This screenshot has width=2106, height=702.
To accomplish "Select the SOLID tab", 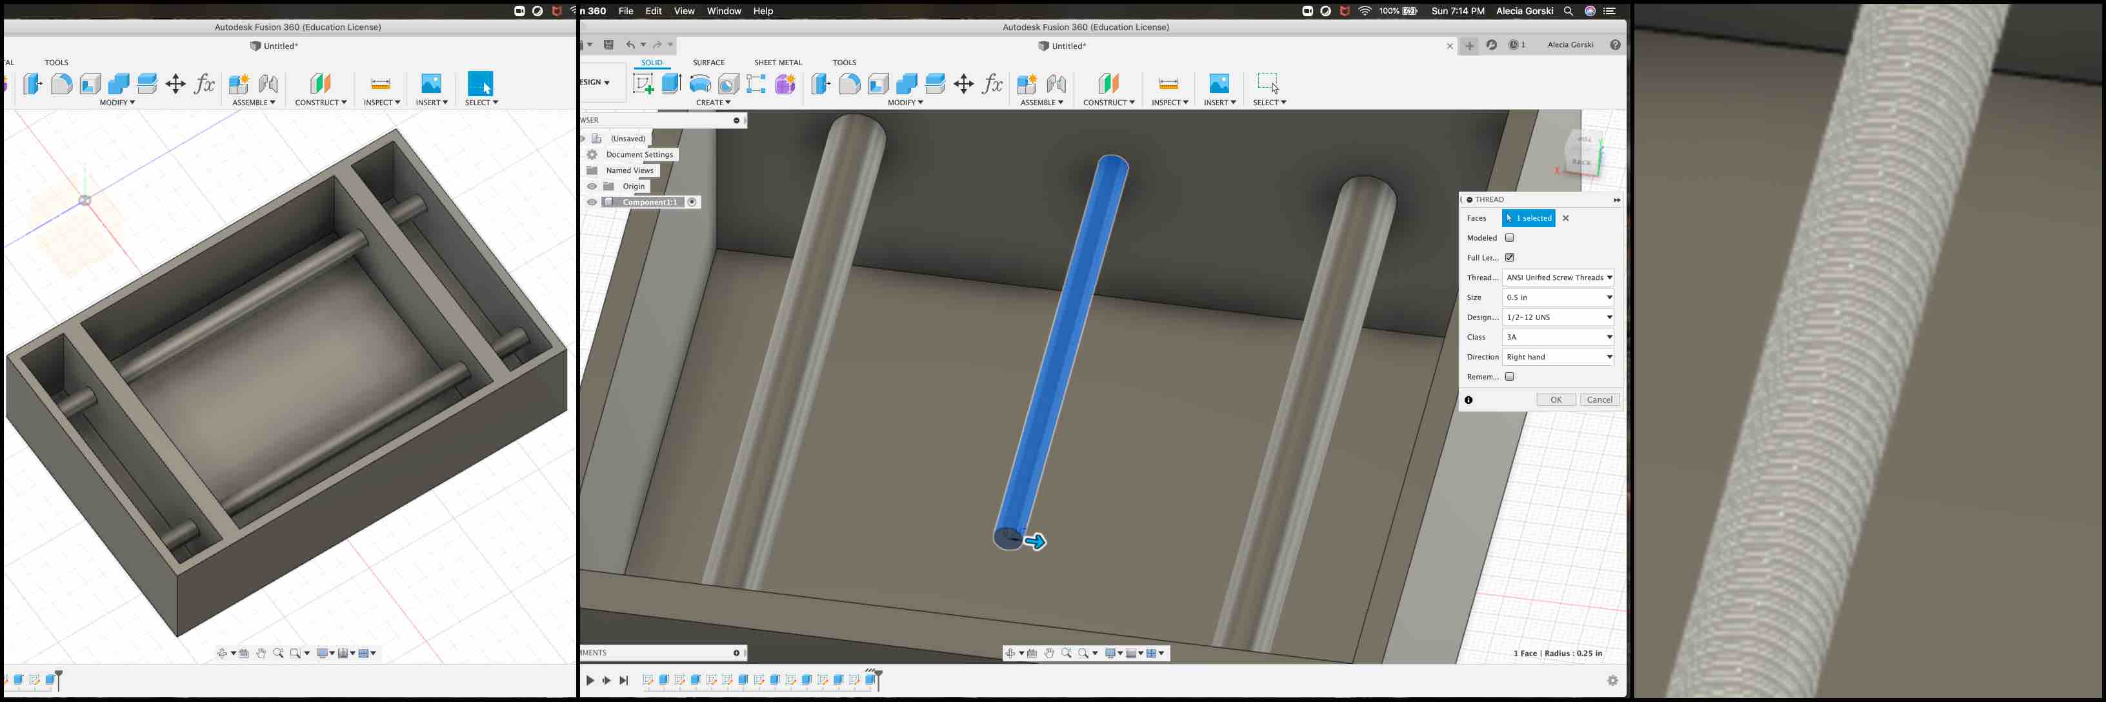I will coord(652,62).
